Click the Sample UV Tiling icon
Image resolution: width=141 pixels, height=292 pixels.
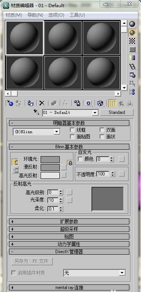(x=132, y=49)
